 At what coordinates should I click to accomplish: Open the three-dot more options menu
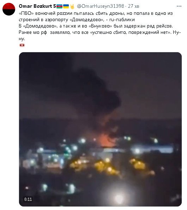tap(179, 6)
